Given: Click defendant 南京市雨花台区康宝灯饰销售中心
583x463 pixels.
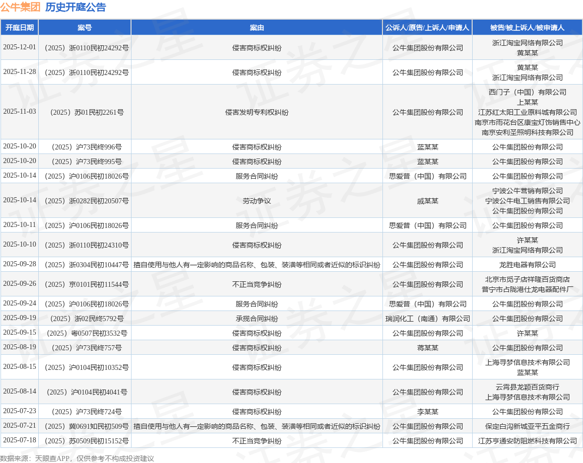Looking at the screenshot, I should pos(527,122).
